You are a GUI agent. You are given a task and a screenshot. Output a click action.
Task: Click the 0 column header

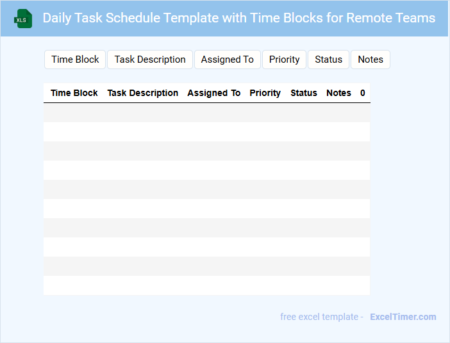(x=363, y=93)
